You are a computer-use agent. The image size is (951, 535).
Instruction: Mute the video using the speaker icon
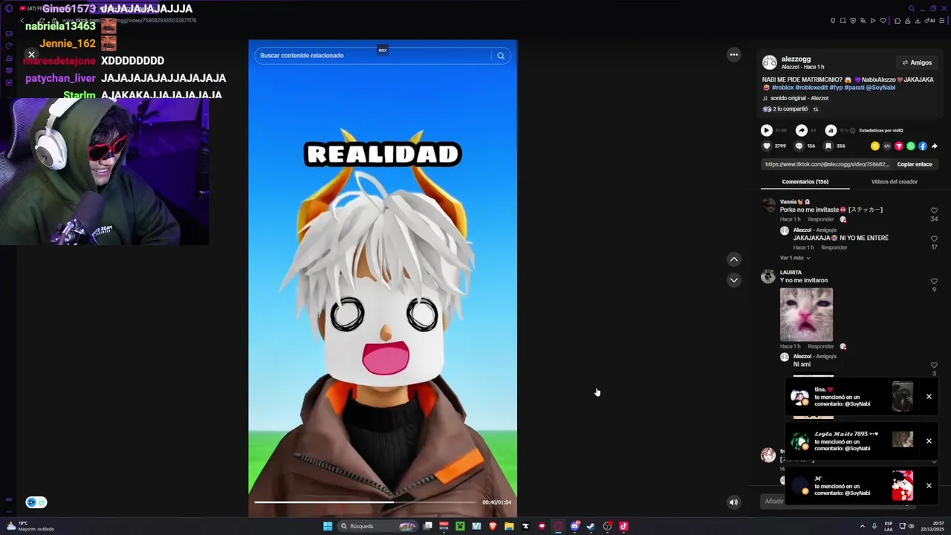733,502
